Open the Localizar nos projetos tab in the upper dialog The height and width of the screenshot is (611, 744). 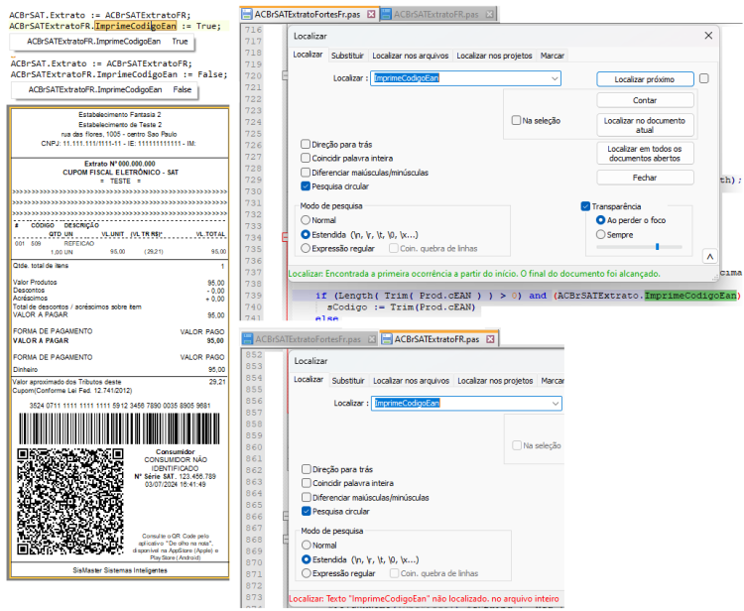click(494, 56)
